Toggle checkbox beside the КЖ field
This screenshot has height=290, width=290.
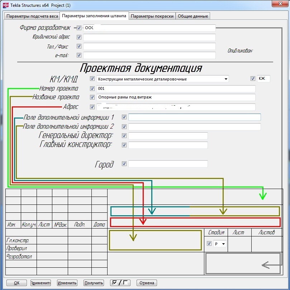point(253,78)
